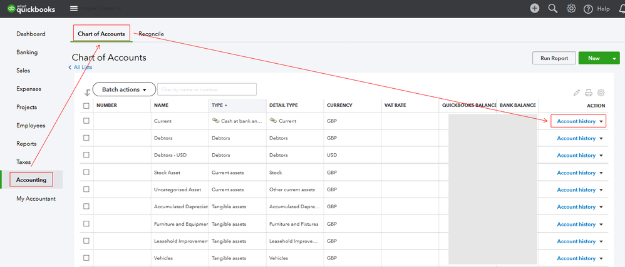The image size is (625, 267).
Task: Open dropdown arrow beside New button
Action: [x=614, y=58]
